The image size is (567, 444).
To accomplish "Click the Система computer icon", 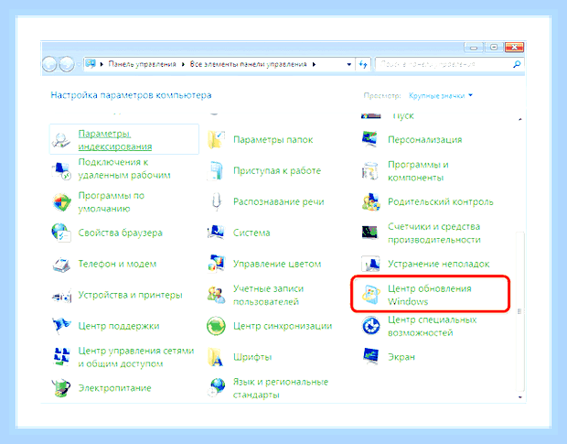I will [x=216, y=233].
